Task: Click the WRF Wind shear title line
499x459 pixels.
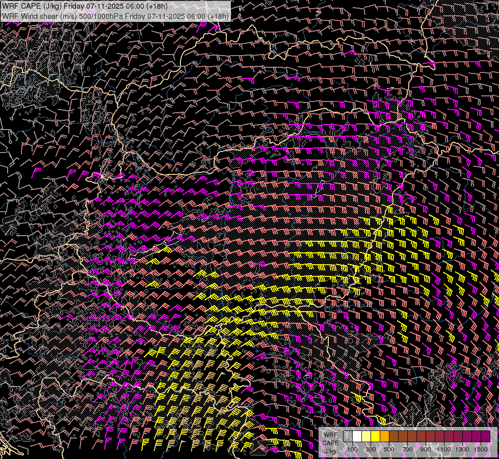Action: coord(115,16)
